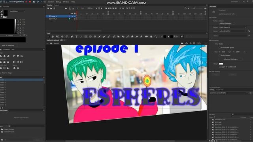Open the Control menu
The height and width of the screenshot is (142, 253).
click(x=51, y=2)
